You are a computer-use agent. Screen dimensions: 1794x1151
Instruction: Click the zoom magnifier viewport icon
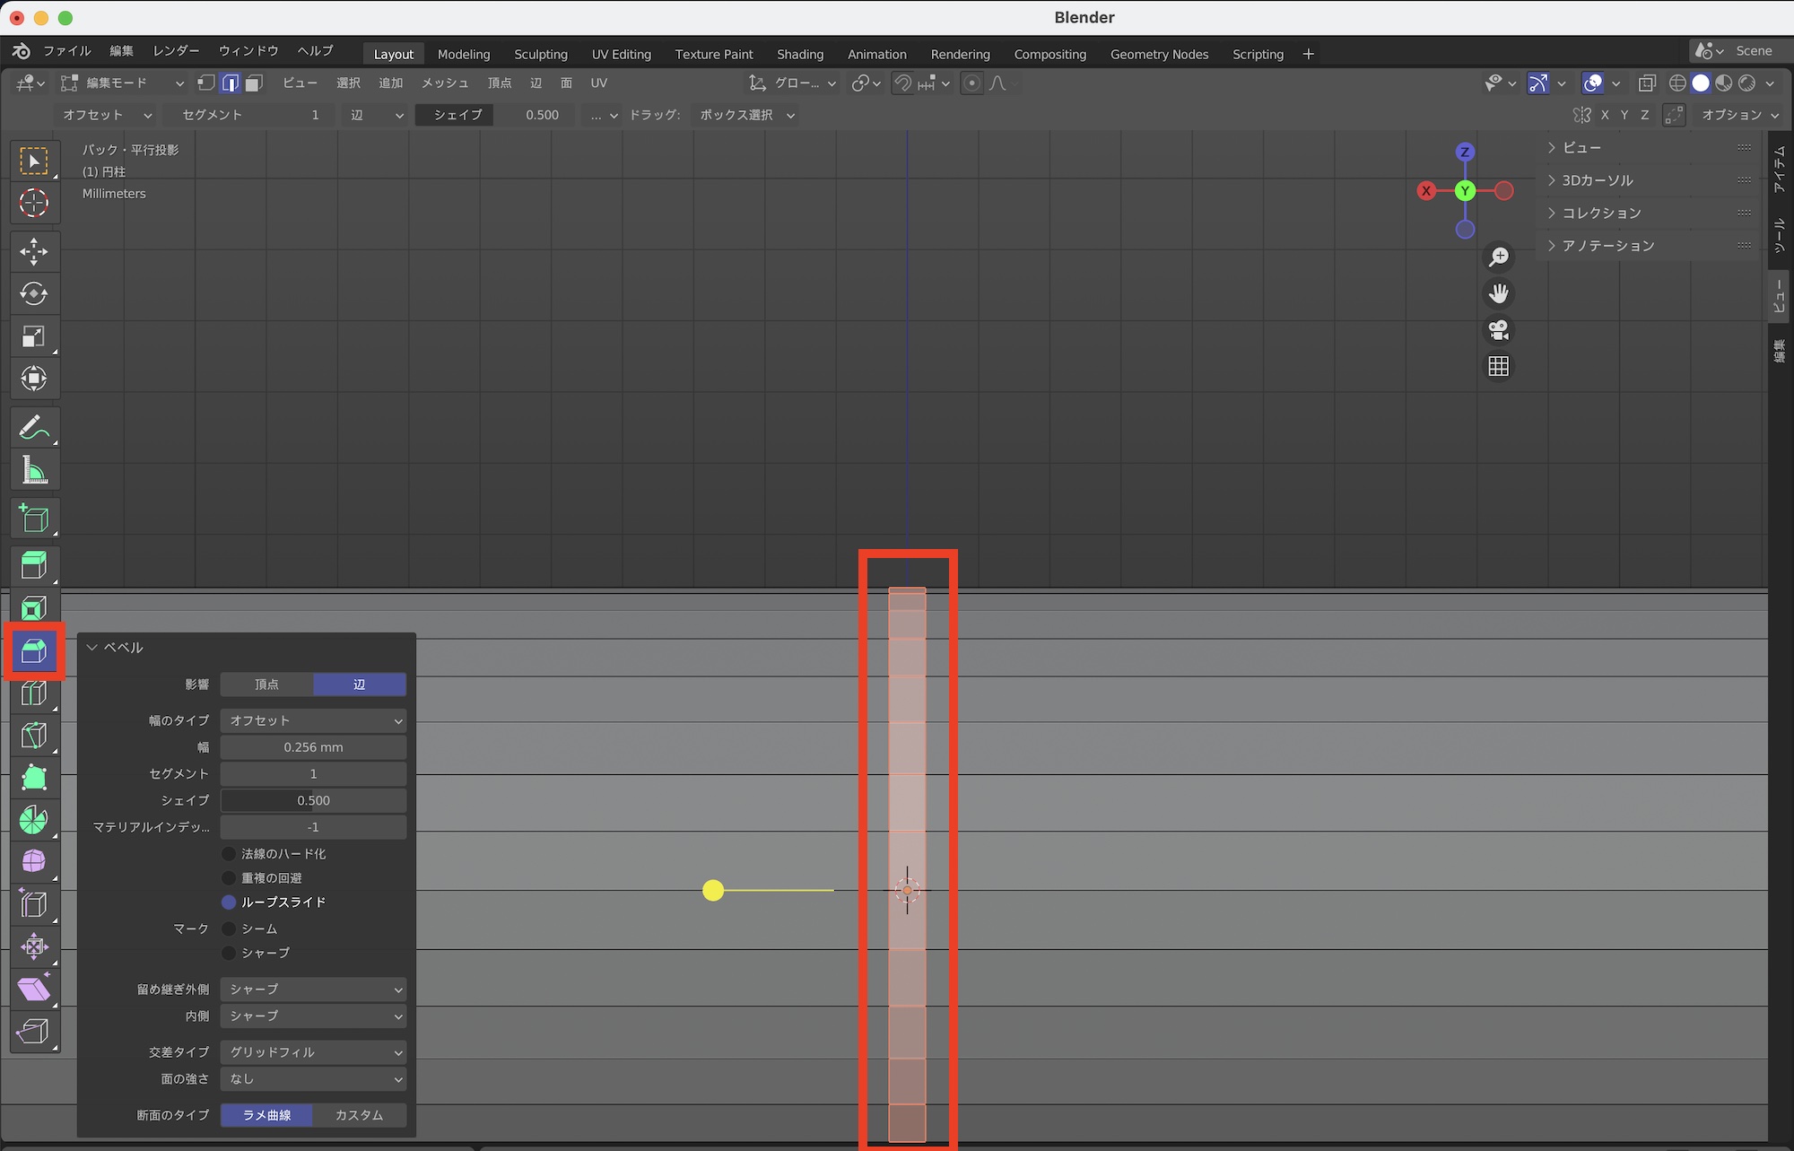tap(1498, 257)
